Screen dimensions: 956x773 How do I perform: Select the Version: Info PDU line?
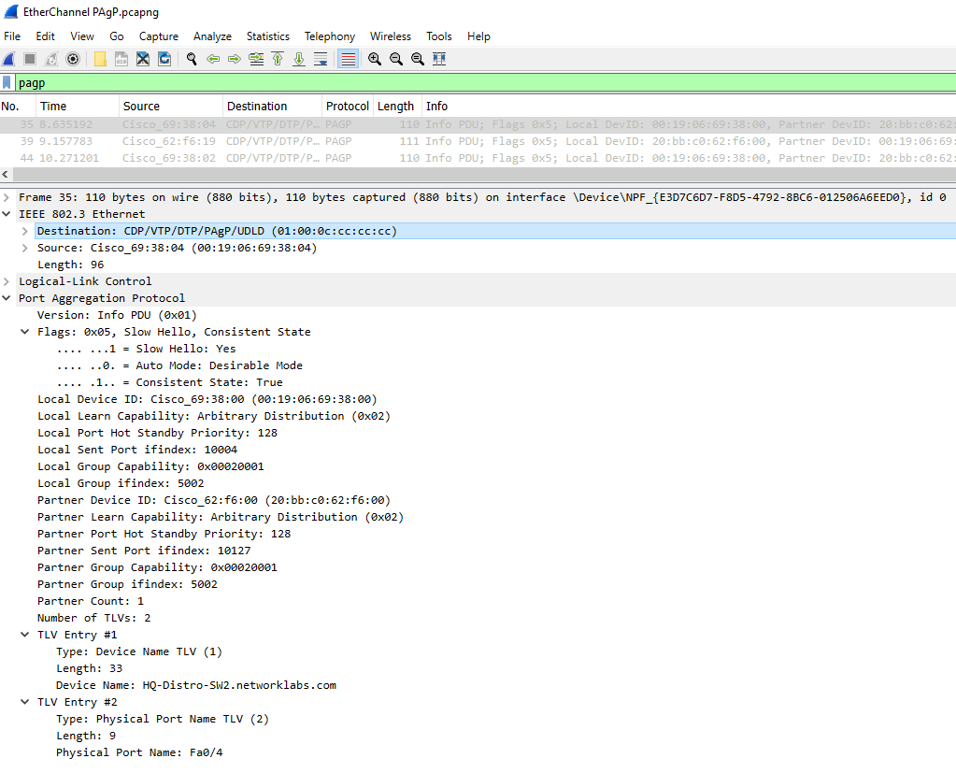(117, 315)
